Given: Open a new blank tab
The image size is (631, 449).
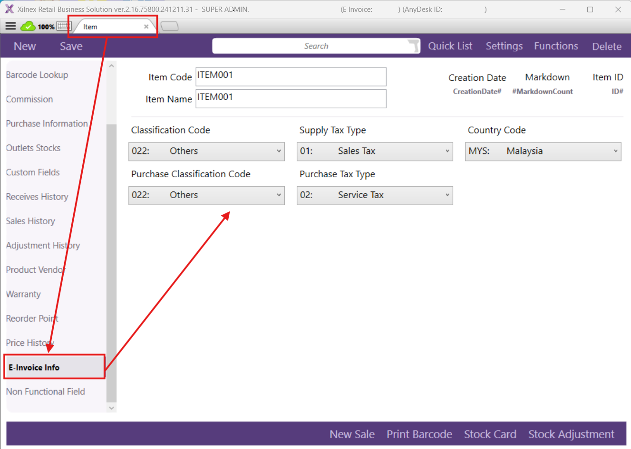Looking at the screenshot, I should (x=169, y=26).
